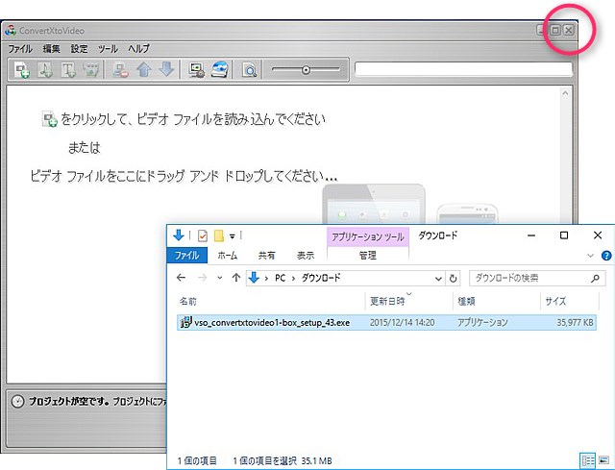Click the search magnifier icon
Image resolution: width=615 pixels, height=470 pixels.
(595, 278)
